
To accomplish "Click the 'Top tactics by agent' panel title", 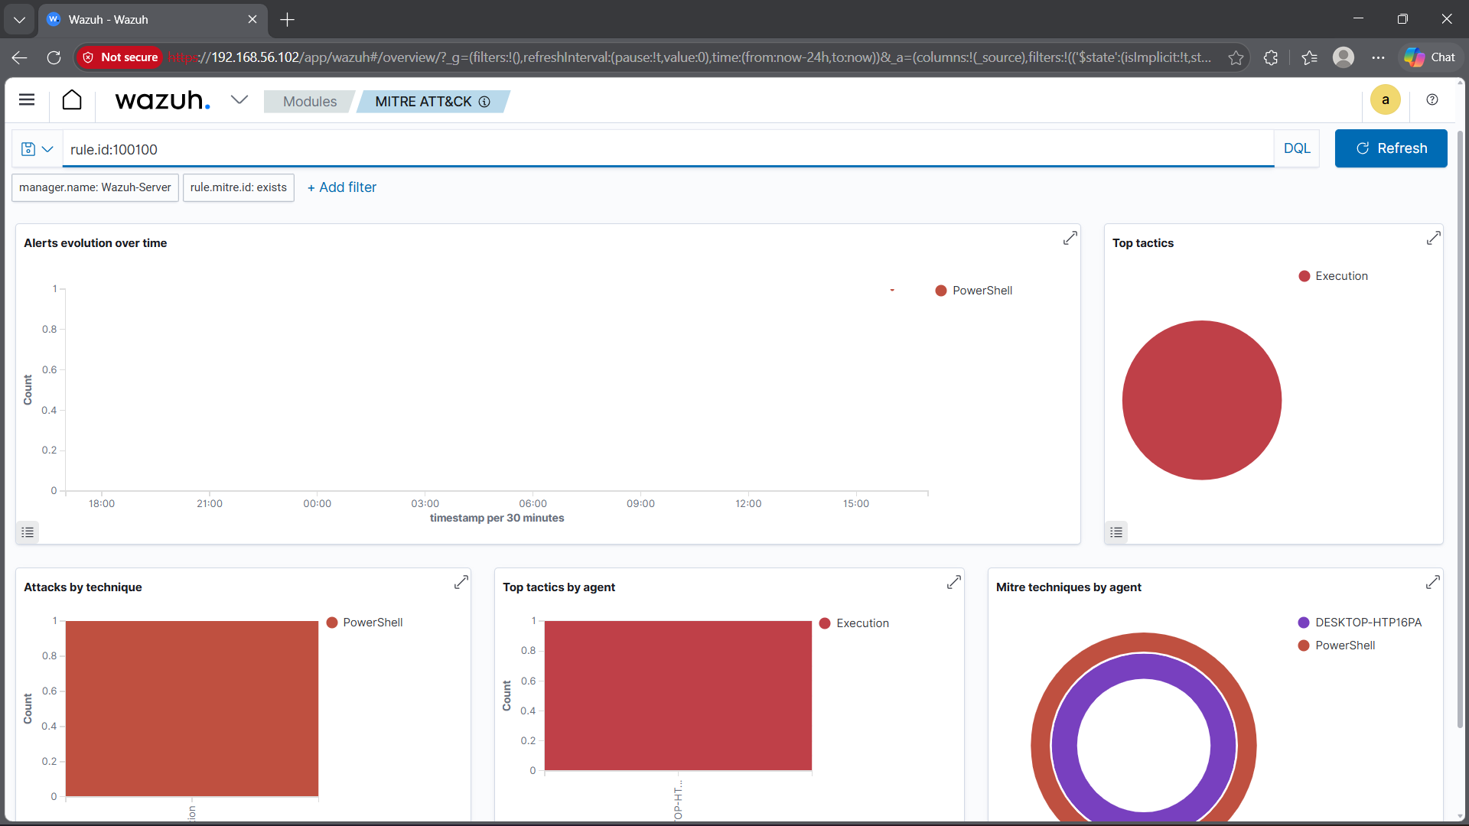I will point(559,587).
